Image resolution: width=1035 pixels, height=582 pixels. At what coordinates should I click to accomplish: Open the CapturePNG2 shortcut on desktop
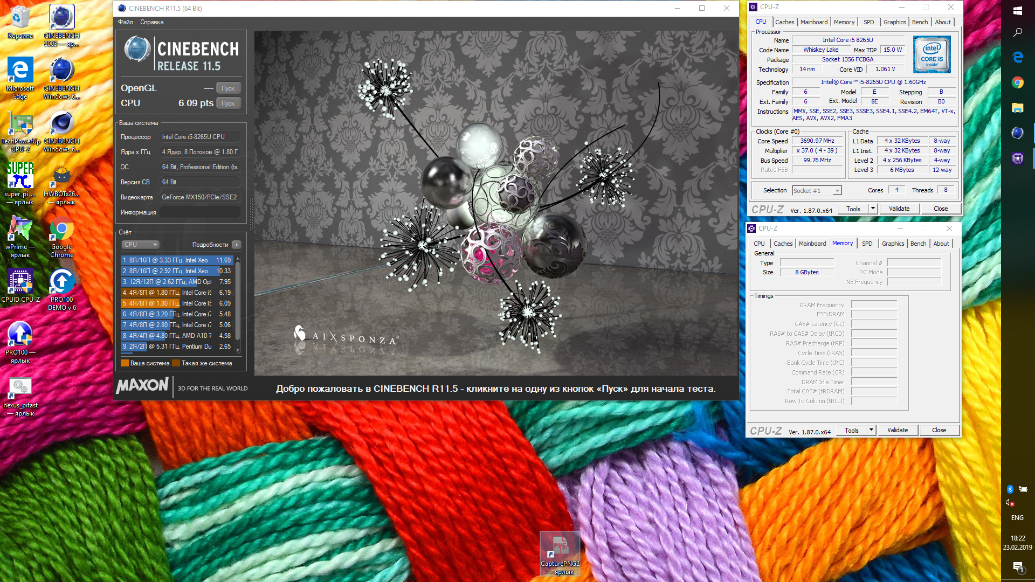click(x=560, y=553)
